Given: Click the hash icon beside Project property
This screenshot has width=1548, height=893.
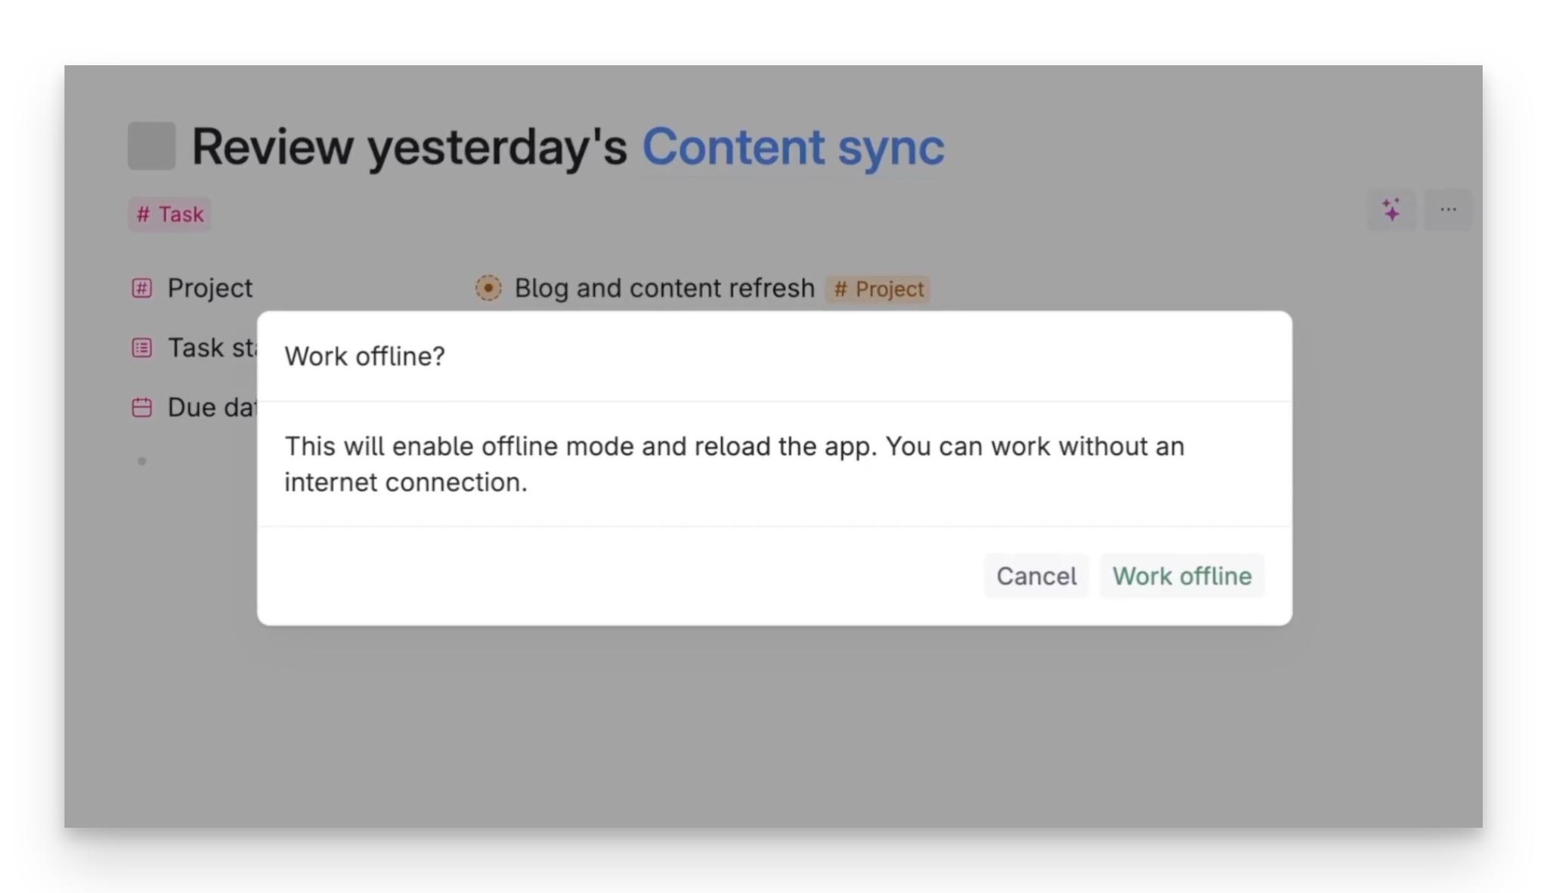Looking at the screenshot, I should pyautogui.click(x=141, y=288).
